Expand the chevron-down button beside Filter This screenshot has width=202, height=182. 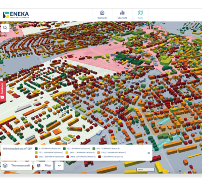[x=59, y=165]
